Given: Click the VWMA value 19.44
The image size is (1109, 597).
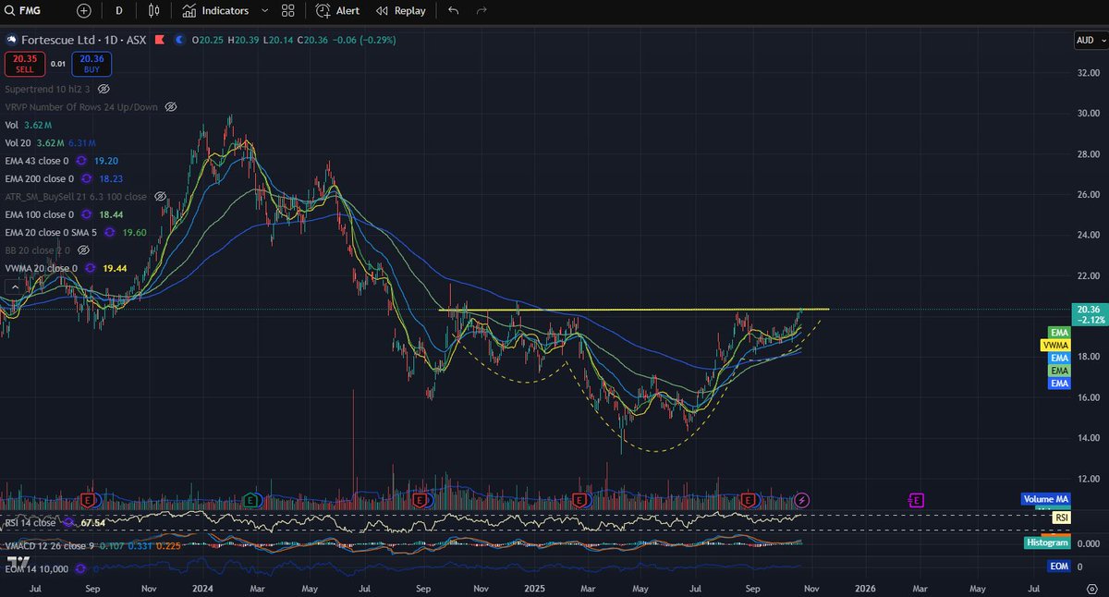Looking at the screenshot, I should tap(115, 268).
